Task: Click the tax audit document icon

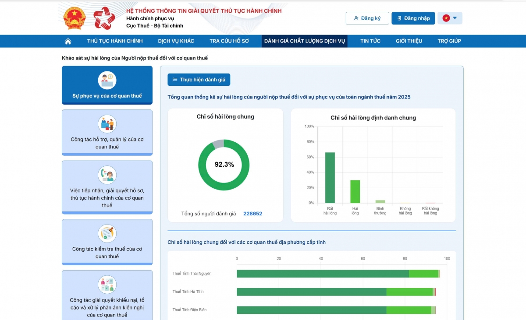Action: (107, 234)
